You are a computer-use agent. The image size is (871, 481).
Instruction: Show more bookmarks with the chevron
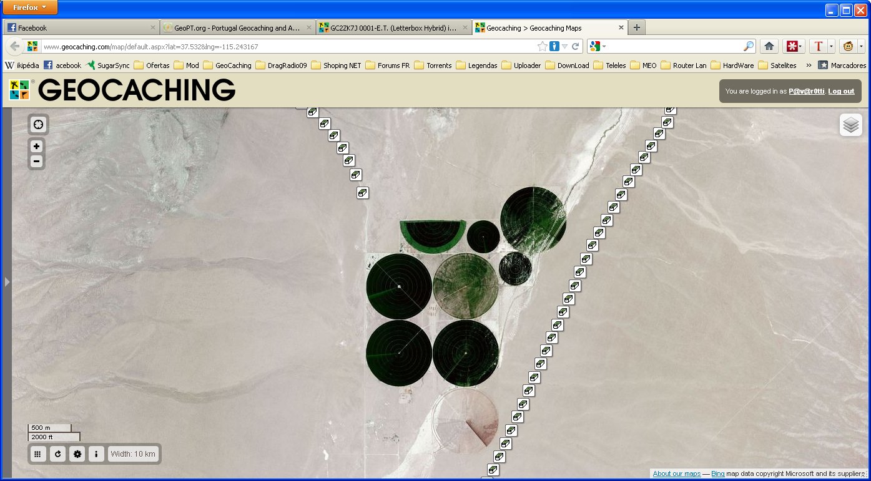809,65
